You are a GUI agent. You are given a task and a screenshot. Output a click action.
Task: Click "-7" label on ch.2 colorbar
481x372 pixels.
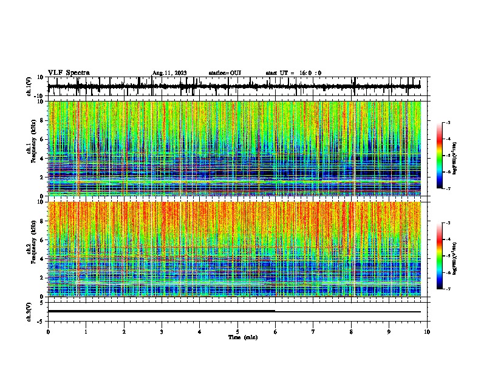[x=448, y=289]
